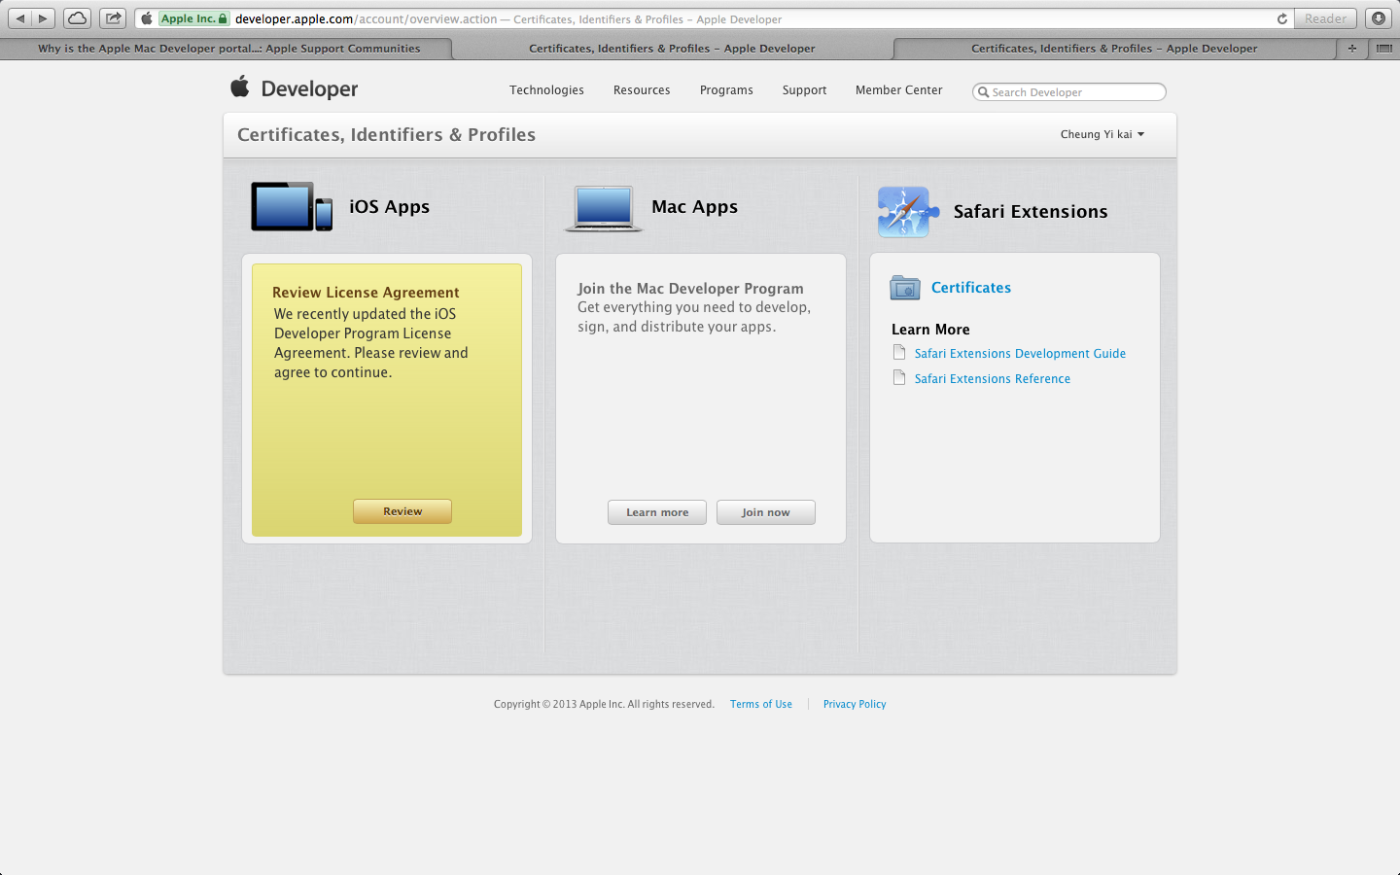
Task: Expand the Cheung Yi kai account dropdown
Action: (x=1102, y=134)
